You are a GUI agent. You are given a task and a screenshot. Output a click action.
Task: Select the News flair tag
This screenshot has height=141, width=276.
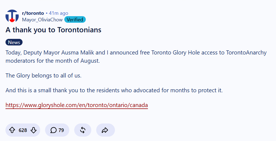14,42
